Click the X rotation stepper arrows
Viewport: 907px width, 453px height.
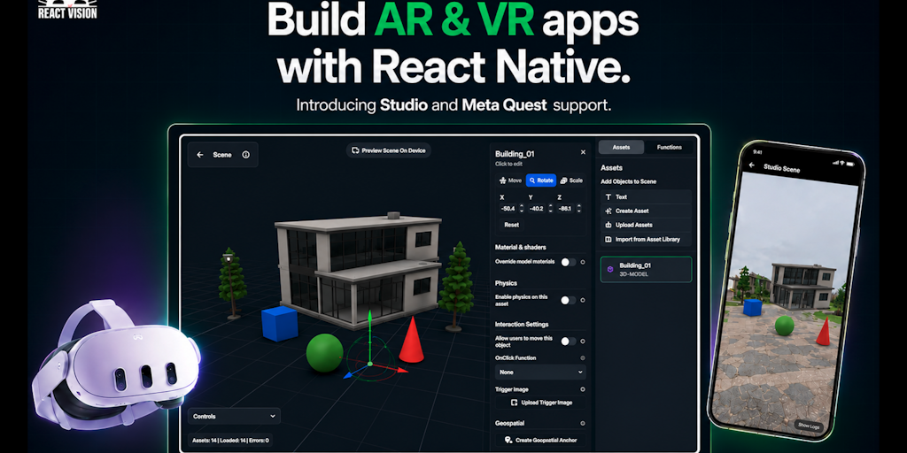(521, 209)
